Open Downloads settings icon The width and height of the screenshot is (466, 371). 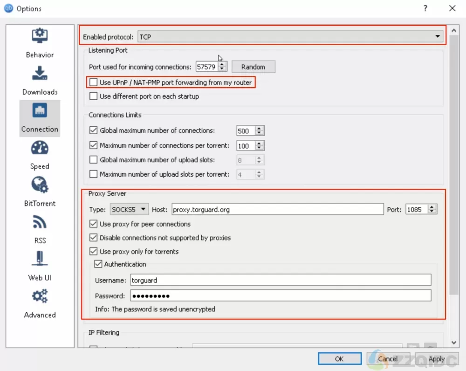click(x=40, y=73)
